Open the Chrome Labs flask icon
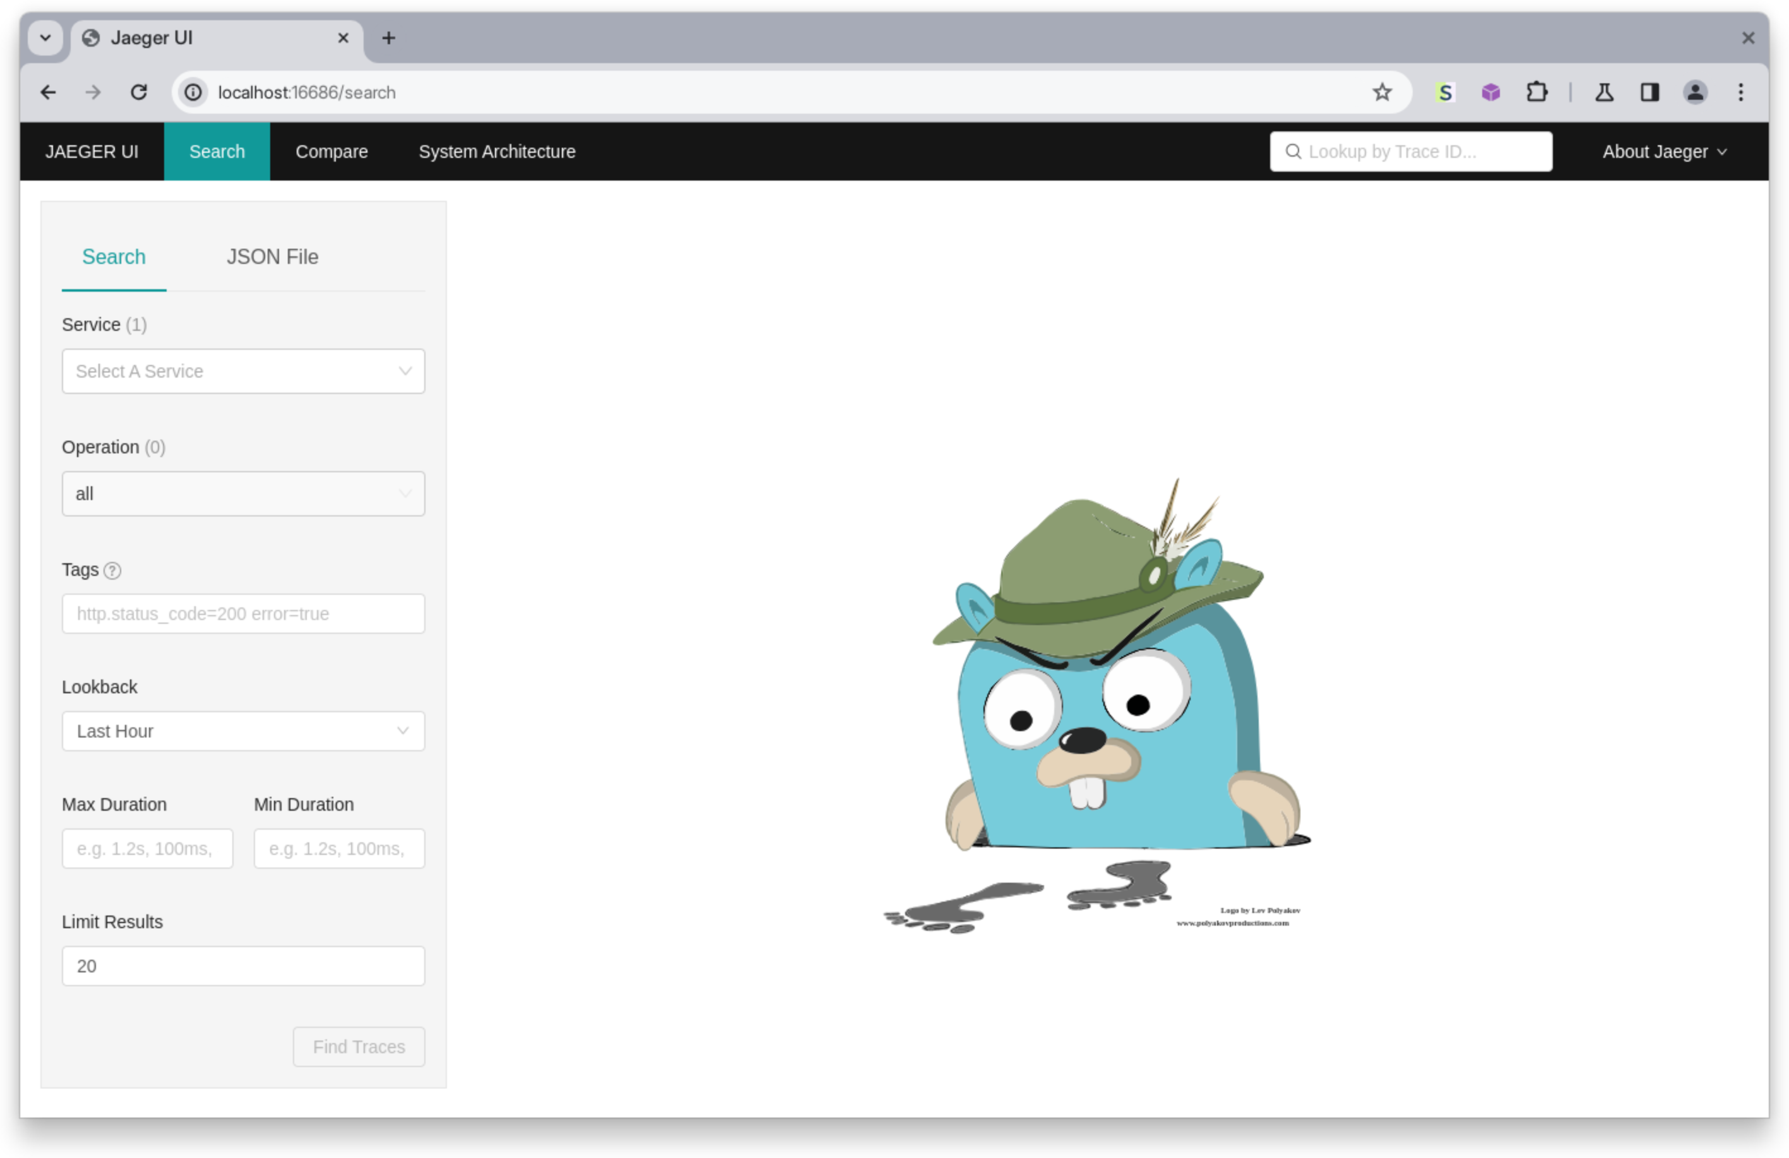Viewport: 1789px width, 1158px height. (1604, 92)
